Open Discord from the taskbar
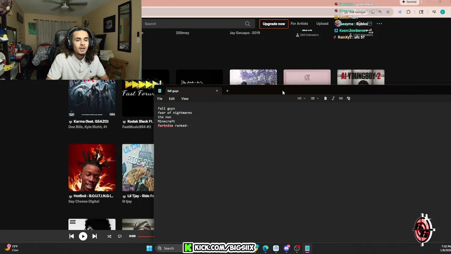451x254 pixels. coord(286,248)
